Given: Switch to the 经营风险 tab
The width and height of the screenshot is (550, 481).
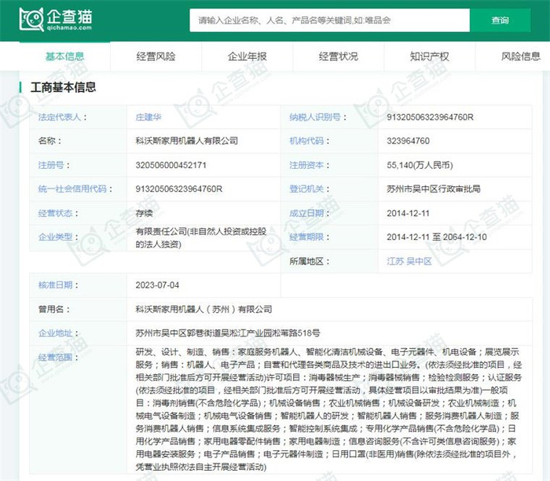Looking at the screenshot, I should (156, 57).
